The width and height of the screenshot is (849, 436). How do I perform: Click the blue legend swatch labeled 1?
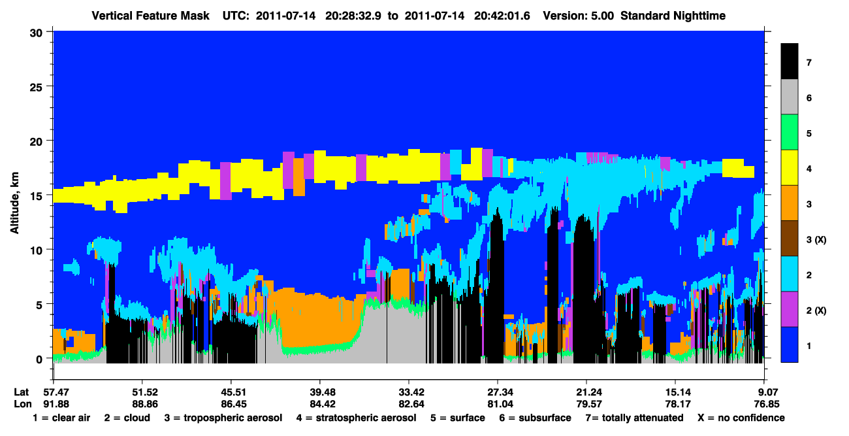790,344
